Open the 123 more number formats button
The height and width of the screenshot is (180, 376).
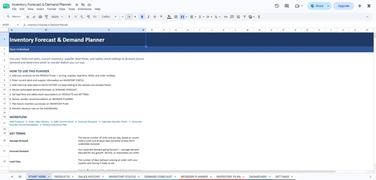(94, 17)
